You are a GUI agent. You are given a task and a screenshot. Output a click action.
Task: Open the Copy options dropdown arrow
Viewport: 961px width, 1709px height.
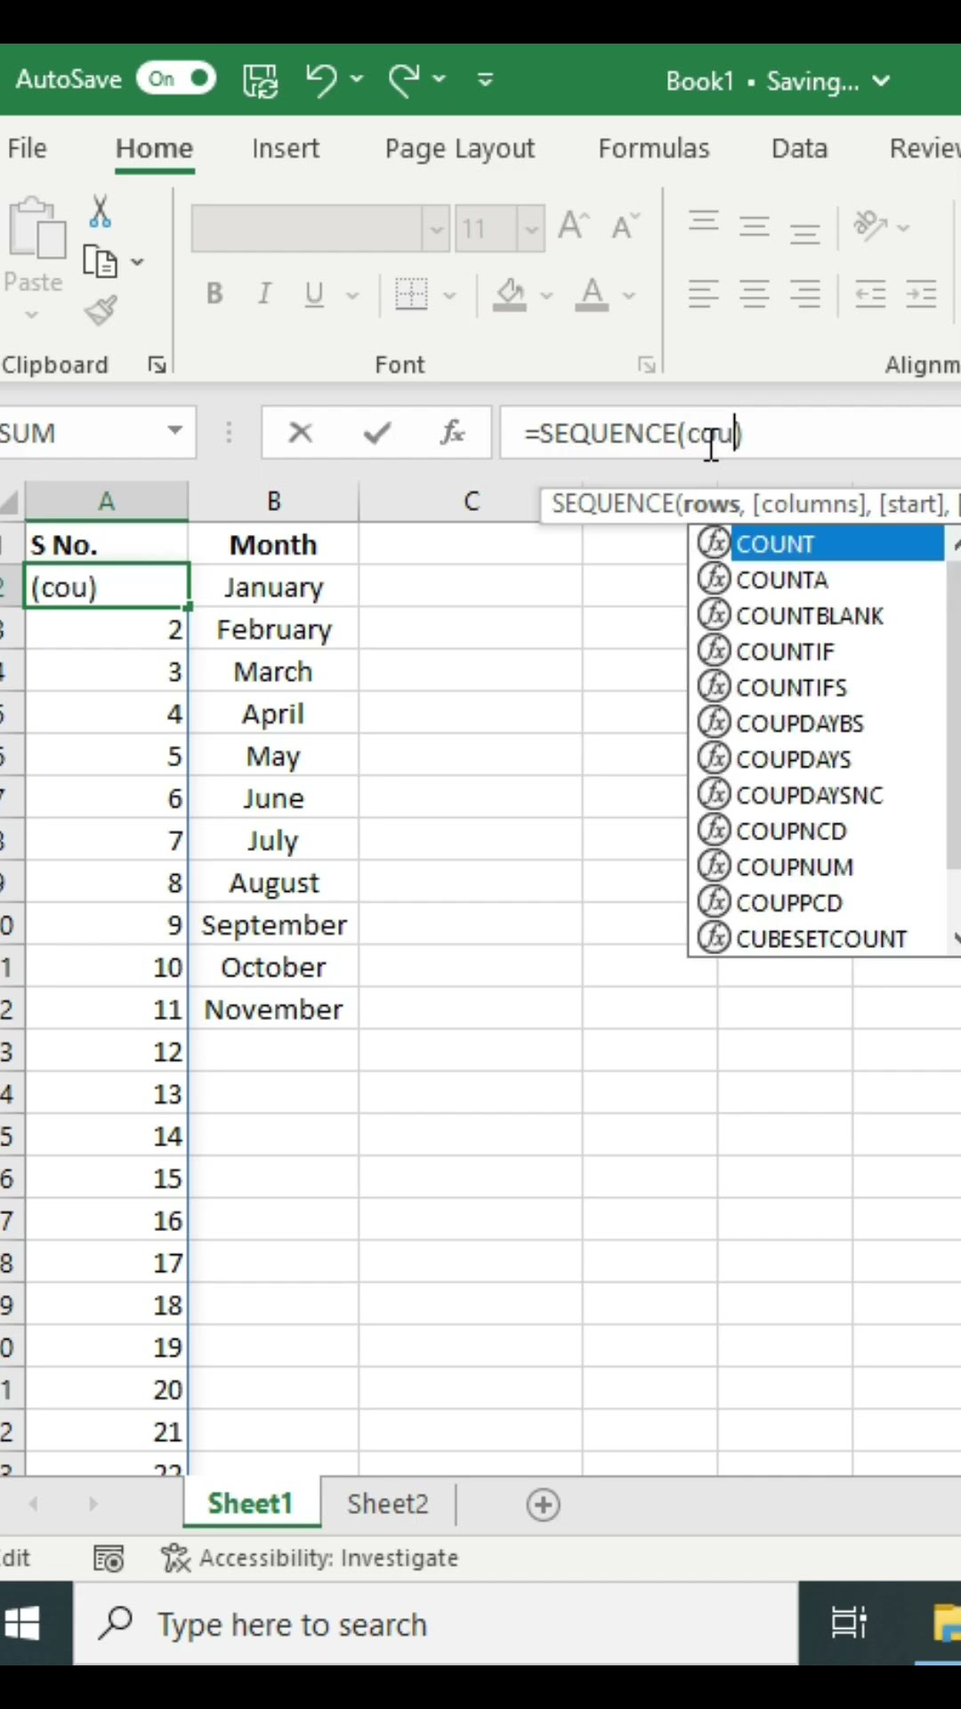137,262
